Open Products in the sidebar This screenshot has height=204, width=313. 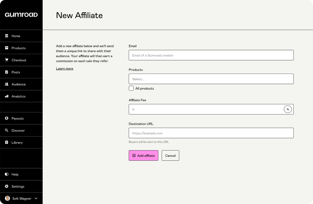tap(21, 48)
